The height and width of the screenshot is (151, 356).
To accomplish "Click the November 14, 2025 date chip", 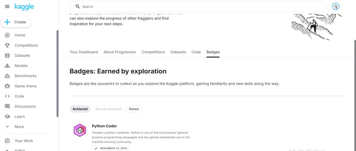I will [x=111, y=148].
